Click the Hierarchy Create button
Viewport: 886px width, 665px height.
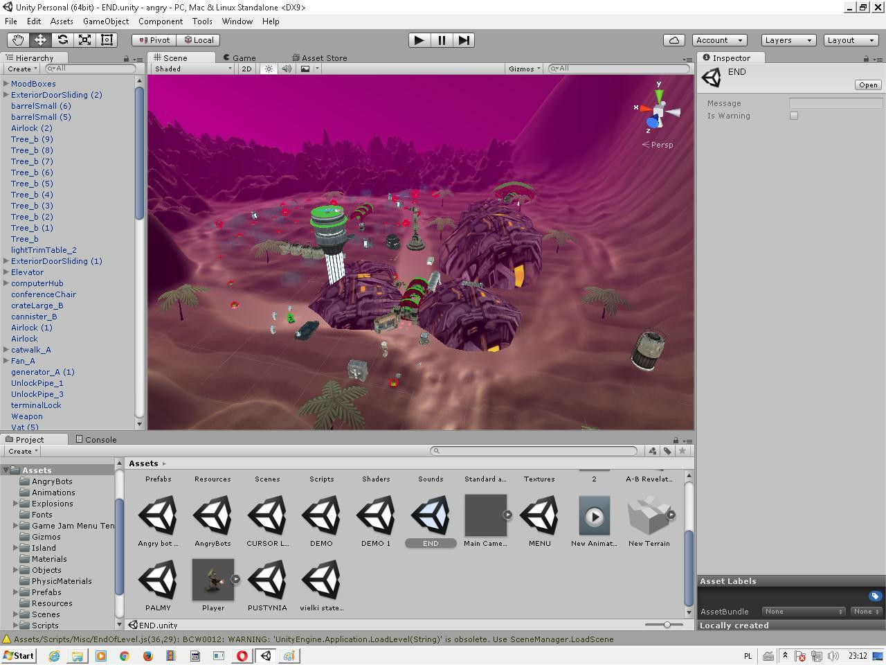(x=21, y=69)
